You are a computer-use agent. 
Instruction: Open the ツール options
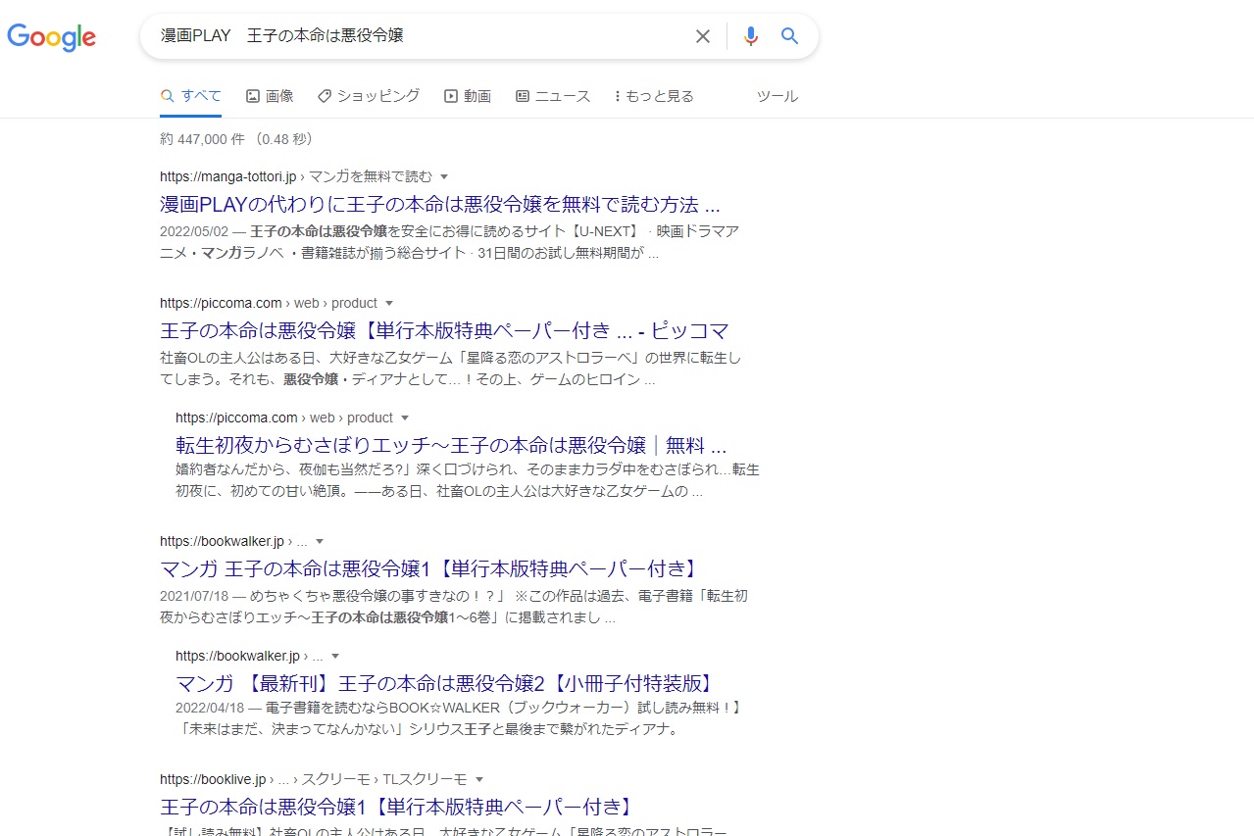[777, 96]
